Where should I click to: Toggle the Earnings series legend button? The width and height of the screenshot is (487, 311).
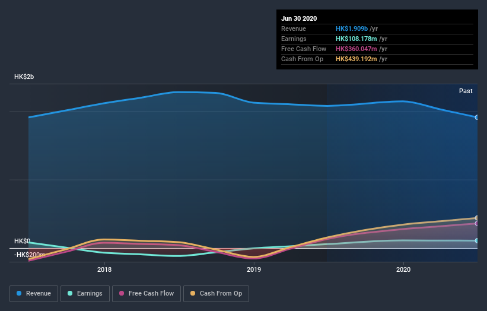pyautogui.click(x=85, y=294)
